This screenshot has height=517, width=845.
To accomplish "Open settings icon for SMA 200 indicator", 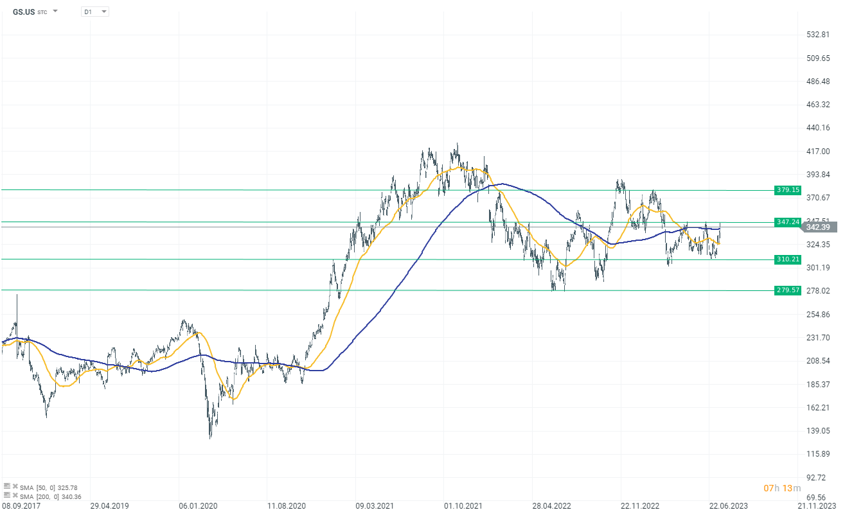I will 7,495.
